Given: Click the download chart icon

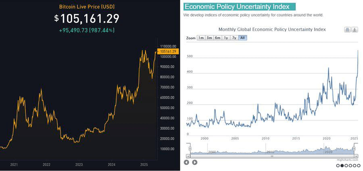Looking at the screenshot, I should pos(355,30).
